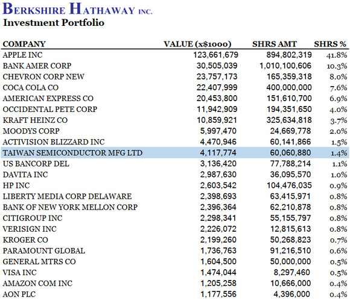This screenshot has height=301, width=350.
Task: Select the HP INC company name
Action: tap(16, 185)
